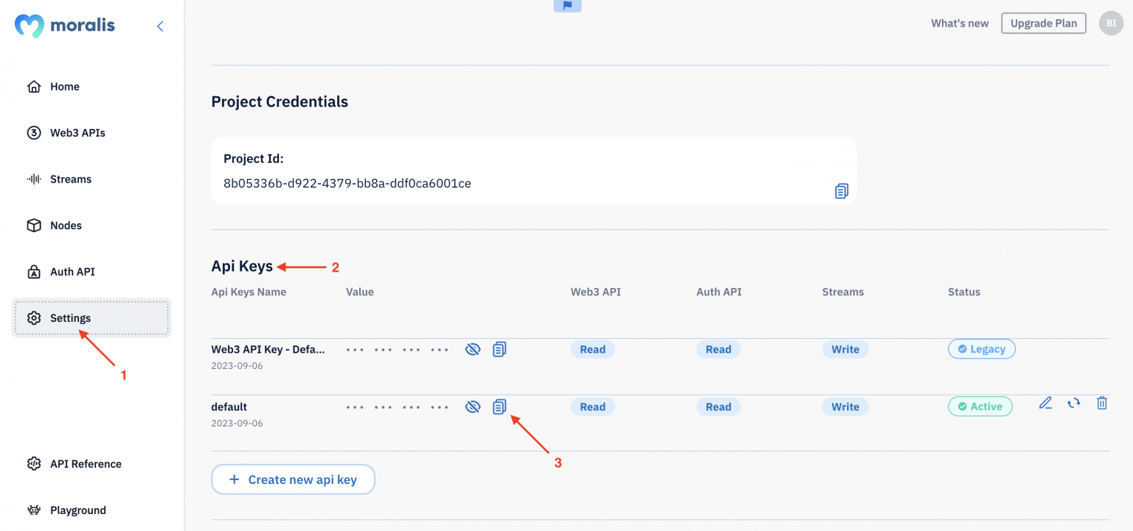Click the Streams waveform icon
Screen dimensions: 1133x531
(x=34, y=180)
